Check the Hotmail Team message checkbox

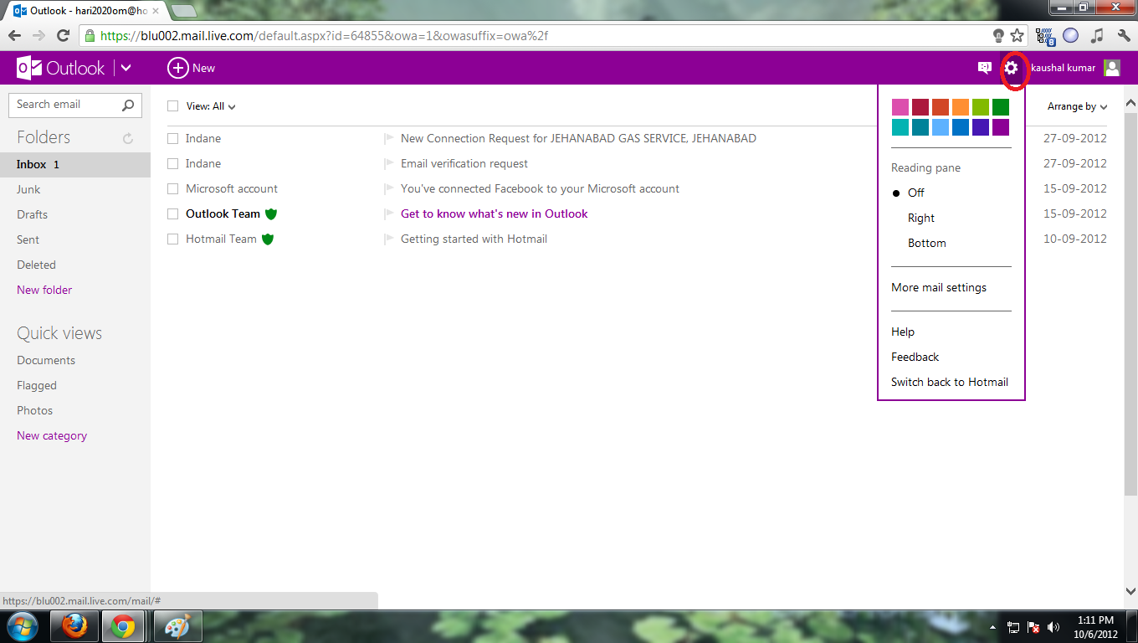173,239
